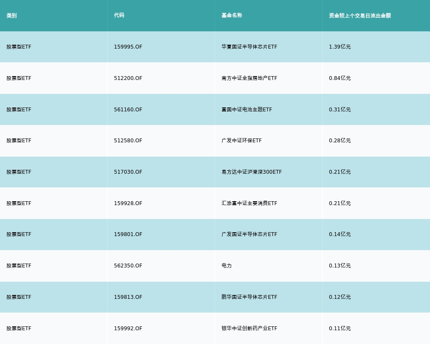Click outflow amount 0.12亿元
This screenshot has width=430, height=344.
[340, 297]
